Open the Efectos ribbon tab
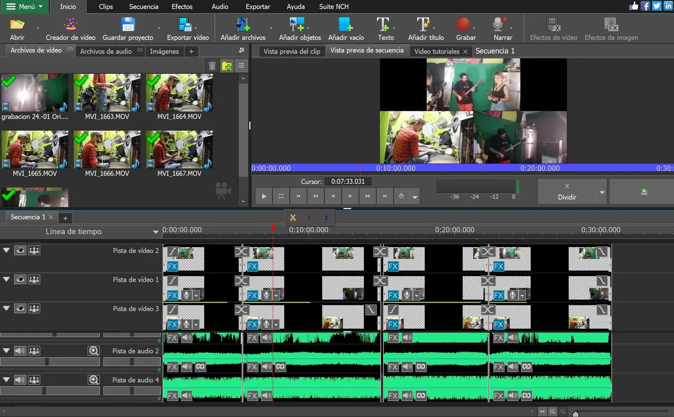 [182, 7]
